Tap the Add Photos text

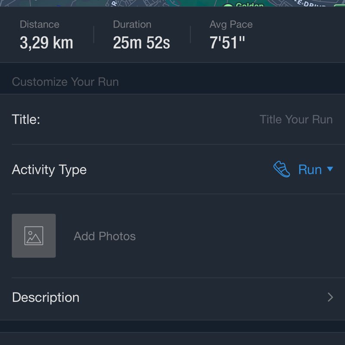tap(104, 236)
